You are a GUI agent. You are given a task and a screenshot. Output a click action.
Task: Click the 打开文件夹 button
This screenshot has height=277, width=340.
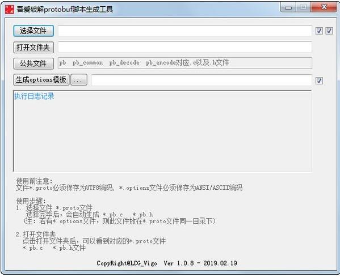[33, 47]
